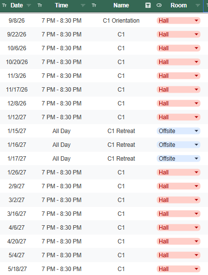208x275 pixels.
Task: Expand the Hall dropdown for 9/8/26 row
Action: pyautogui.click(x=197, y=21)
